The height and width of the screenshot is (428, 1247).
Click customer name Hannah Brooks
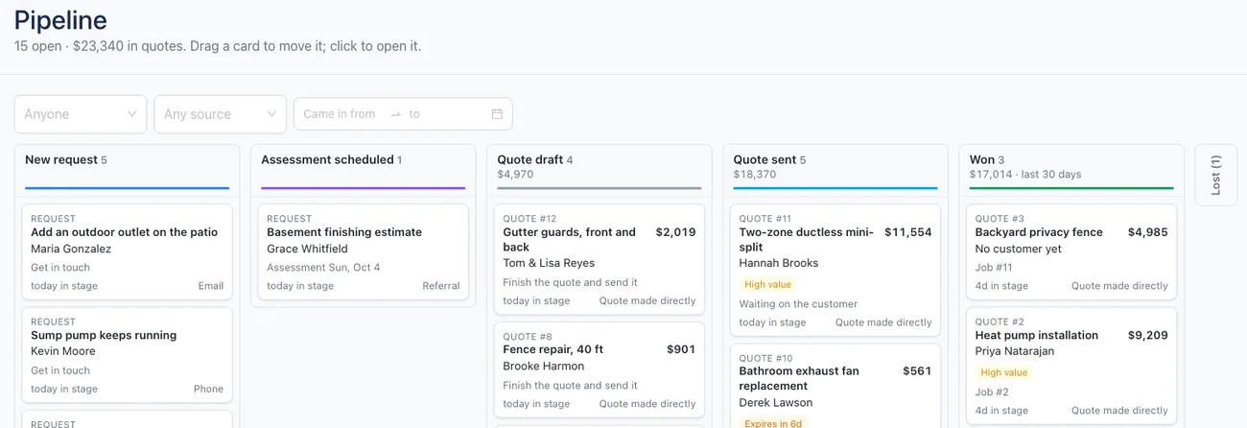[779, 263]
